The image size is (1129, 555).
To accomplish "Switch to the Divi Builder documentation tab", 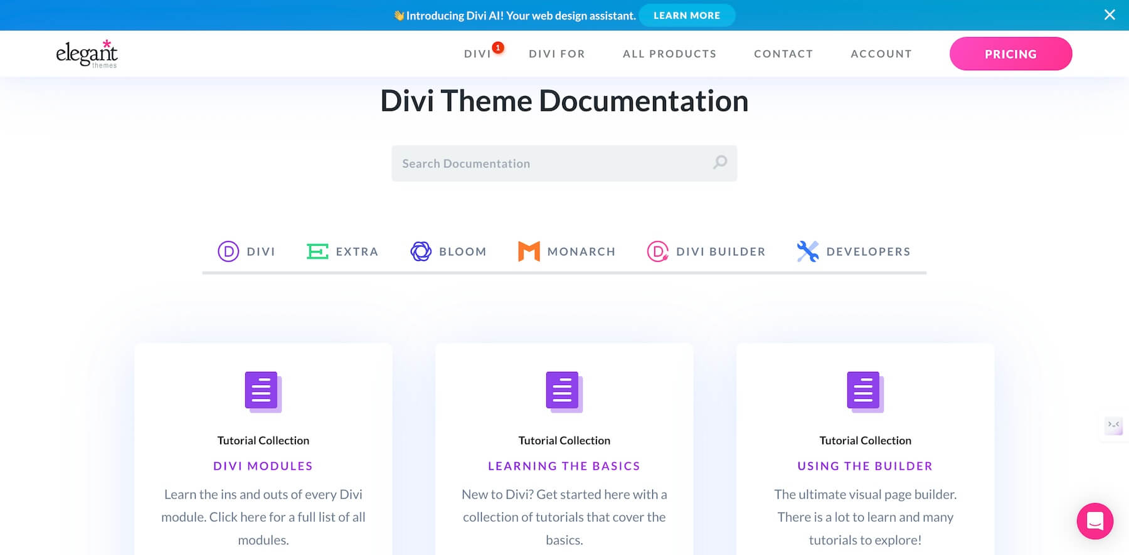I will tap(706, 251).
